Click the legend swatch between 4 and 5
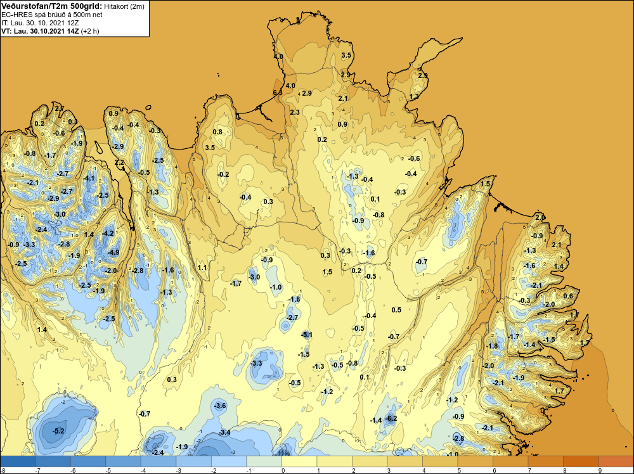Screen dimensions: 634x474 440,461
